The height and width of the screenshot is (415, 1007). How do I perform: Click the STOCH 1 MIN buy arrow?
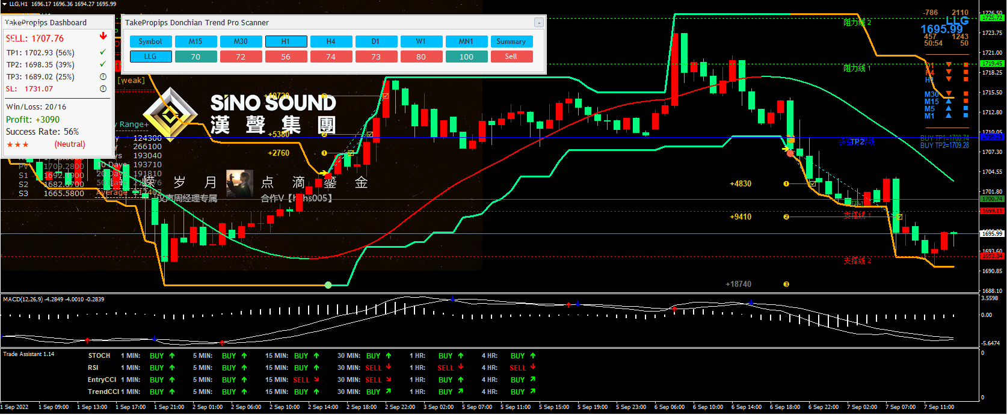[172, 355]
